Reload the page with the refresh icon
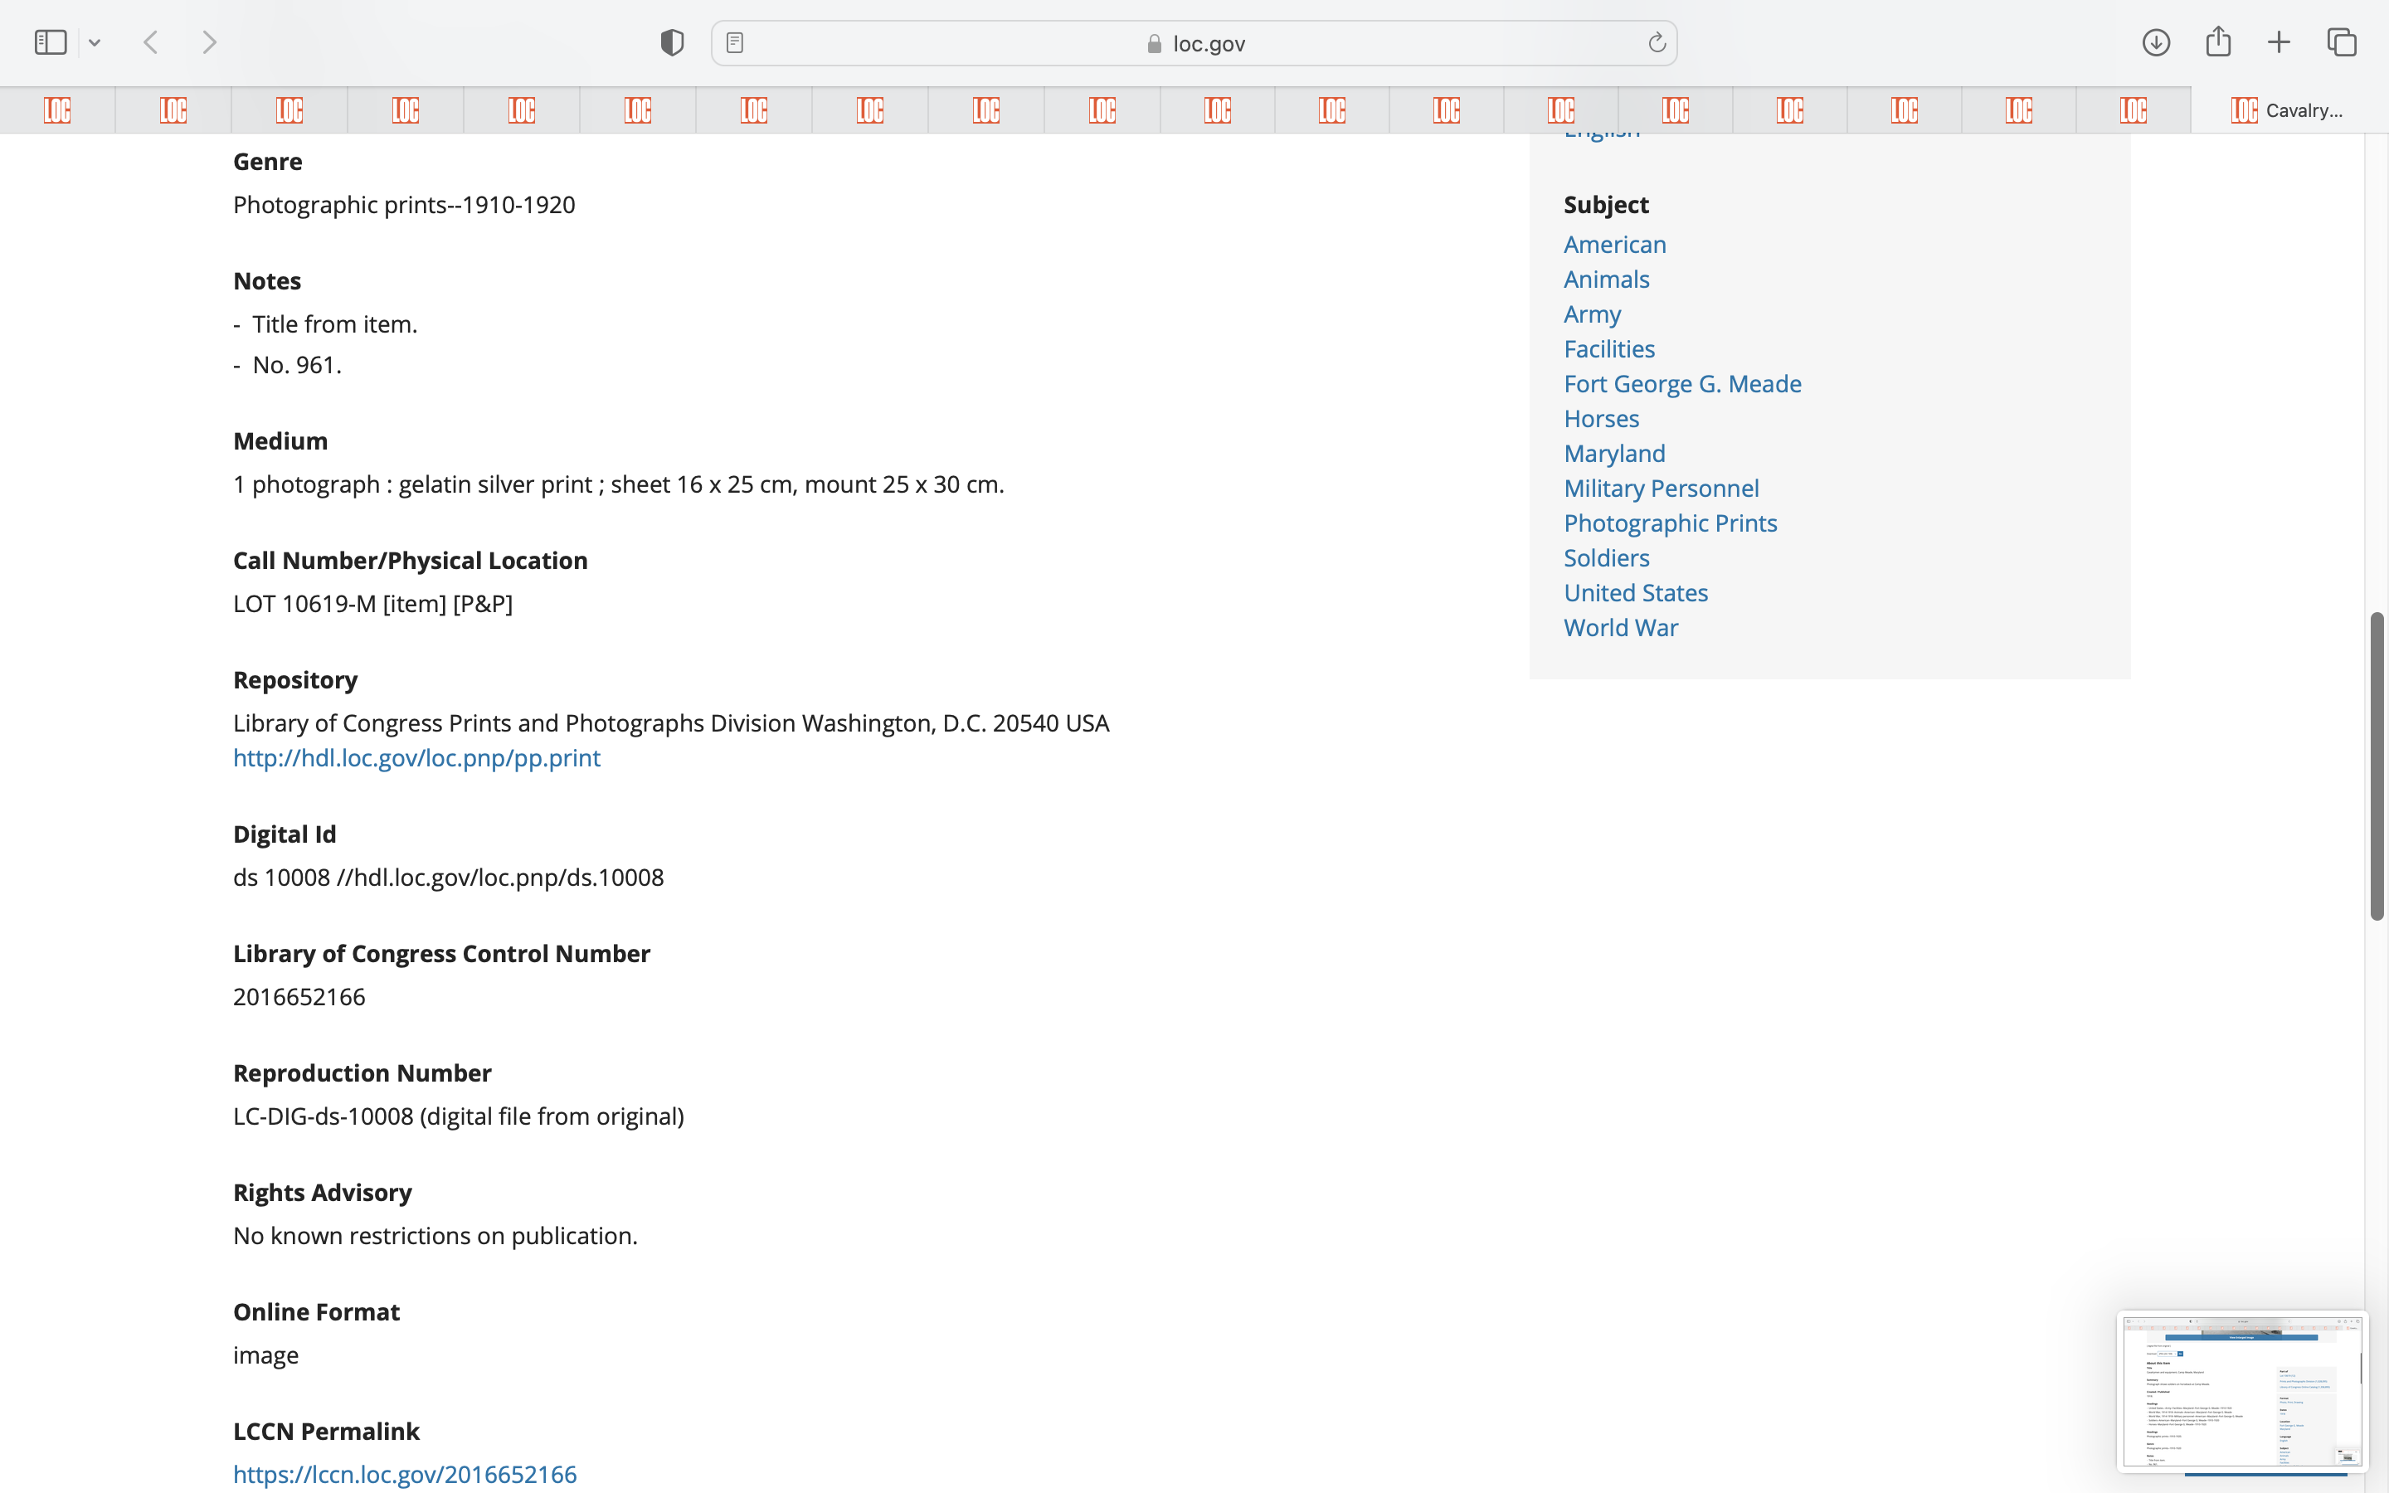 click(1657, 42)
